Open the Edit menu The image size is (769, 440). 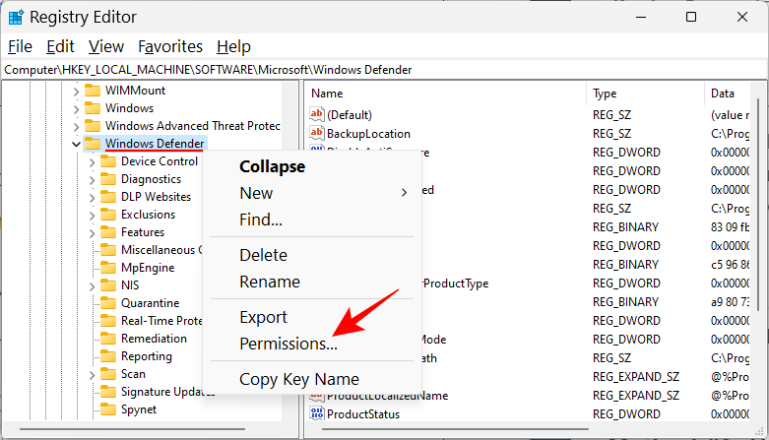tap(60, 46)
